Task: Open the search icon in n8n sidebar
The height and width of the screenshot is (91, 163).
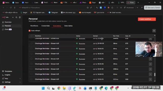Action: [16, 17]
